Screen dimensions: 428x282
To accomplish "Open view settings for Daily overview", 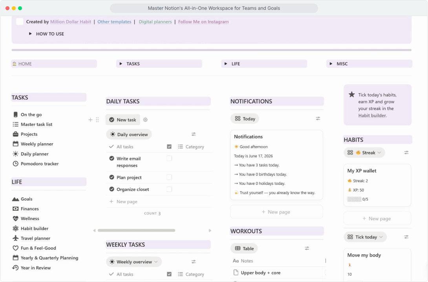I will pyautogui.click(x=194, y=134).
